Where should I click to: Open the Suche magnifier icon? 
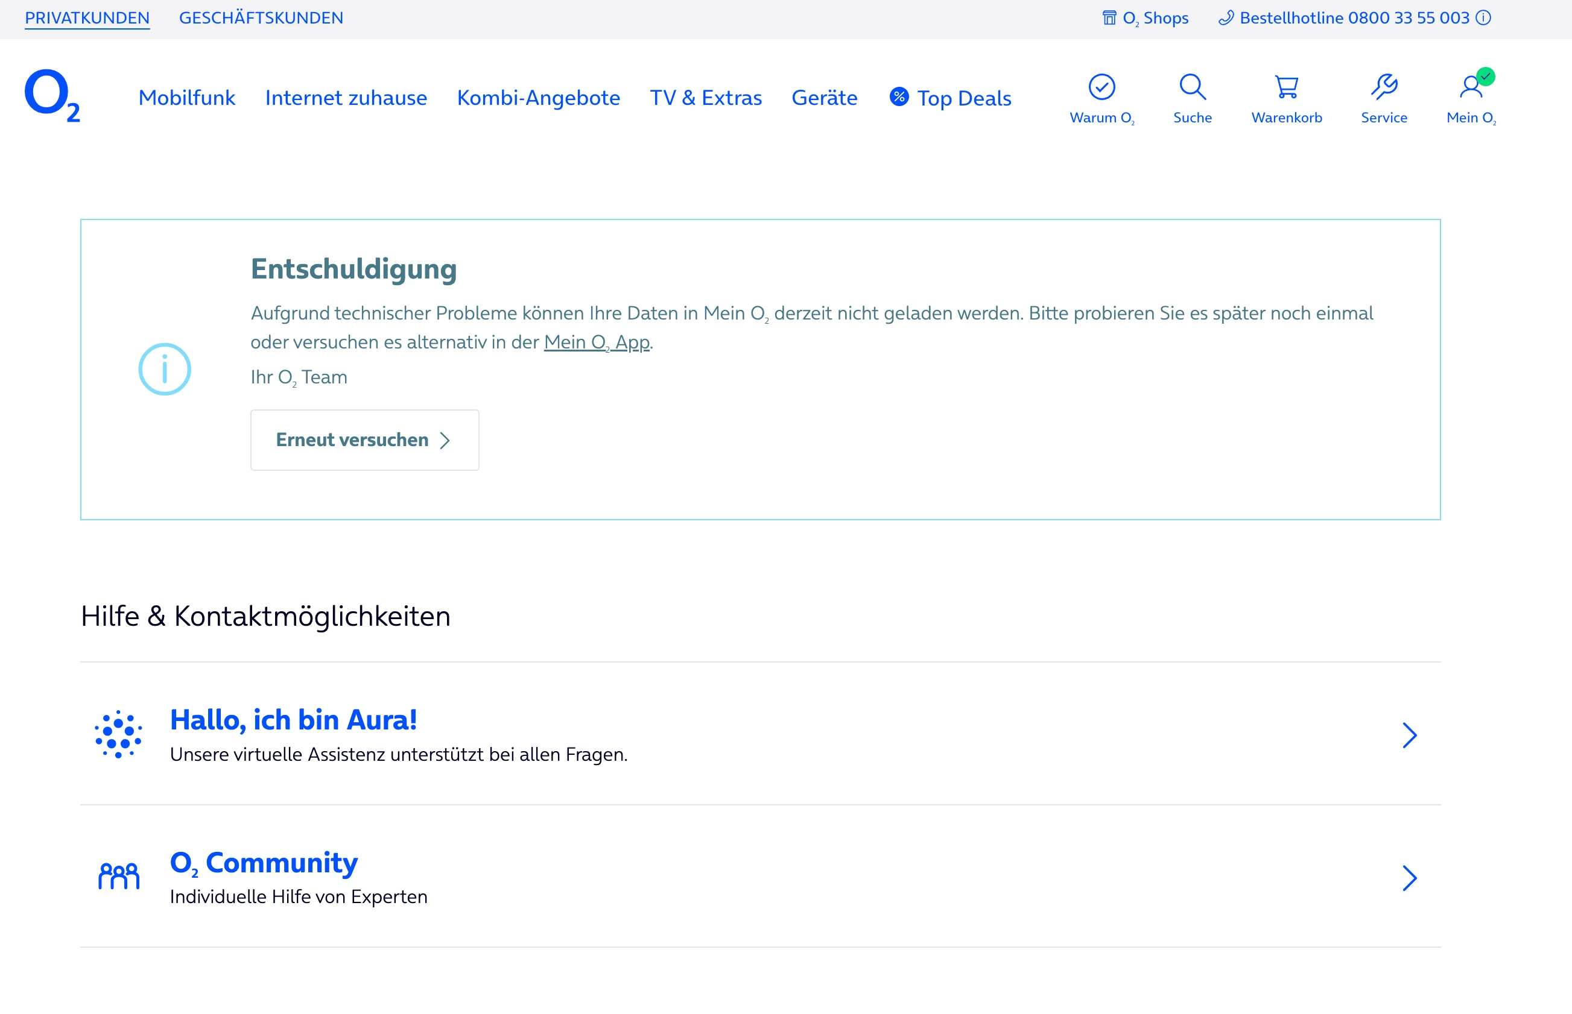click(1192, 87)
